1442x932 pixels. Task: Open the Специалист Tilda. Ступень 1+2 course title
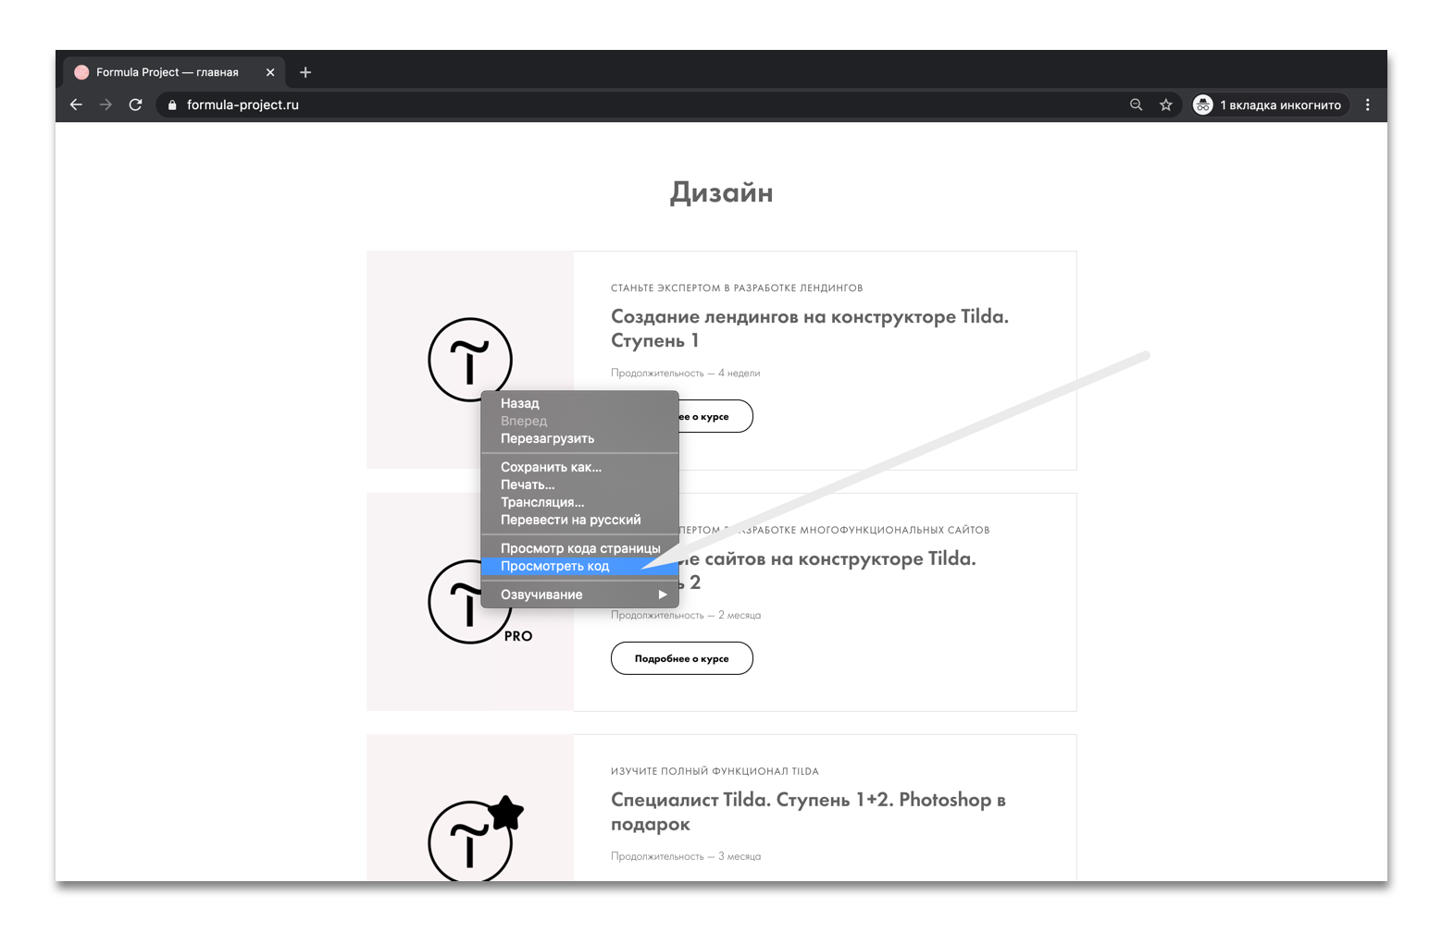pyautogui.click(x=808, y=812)
